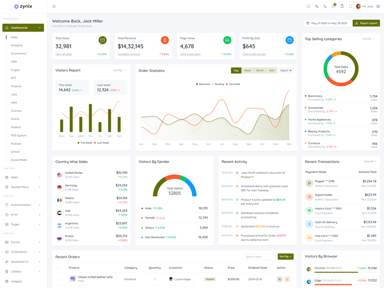Open the View all sales link
384x288 pixels.
63,54
